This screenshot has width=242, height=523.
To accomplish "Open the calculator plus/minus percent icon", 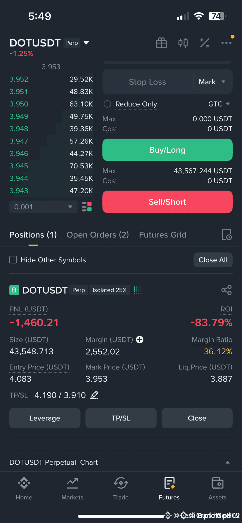I will [205, 43].
